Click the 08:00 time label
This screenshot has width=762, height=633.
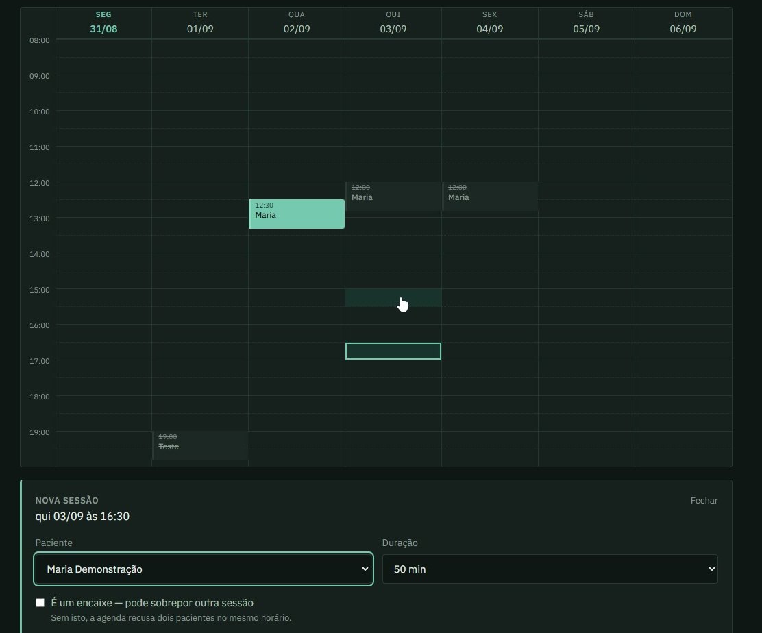click(x=39, y=40)
